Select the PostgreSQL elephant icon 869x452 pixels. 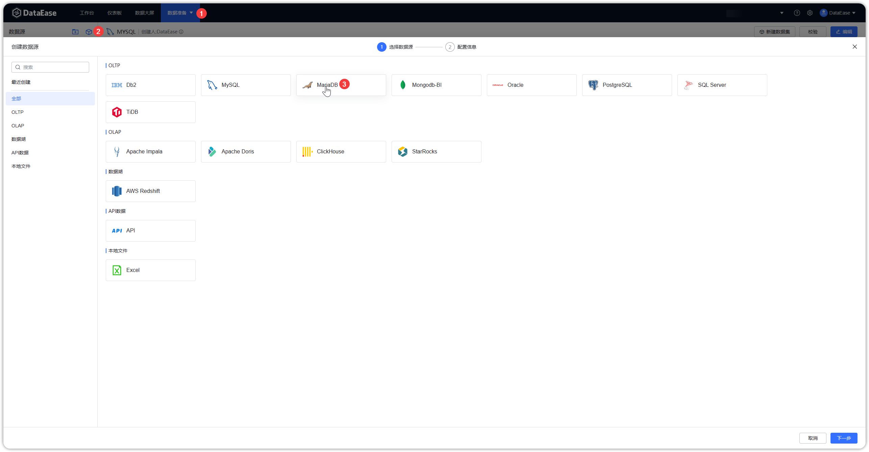(593, 85)
